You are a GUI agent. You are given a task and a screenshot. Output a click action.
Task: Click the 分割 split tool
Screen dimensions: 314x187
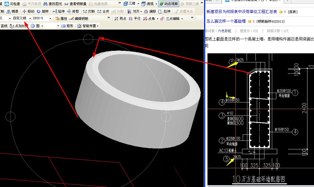tap(117, 11)
